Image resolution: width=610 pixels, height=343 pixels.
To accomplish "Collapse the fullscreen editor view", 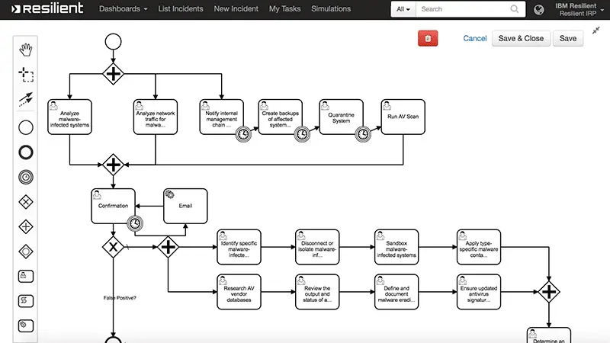I will pos(596,30).
